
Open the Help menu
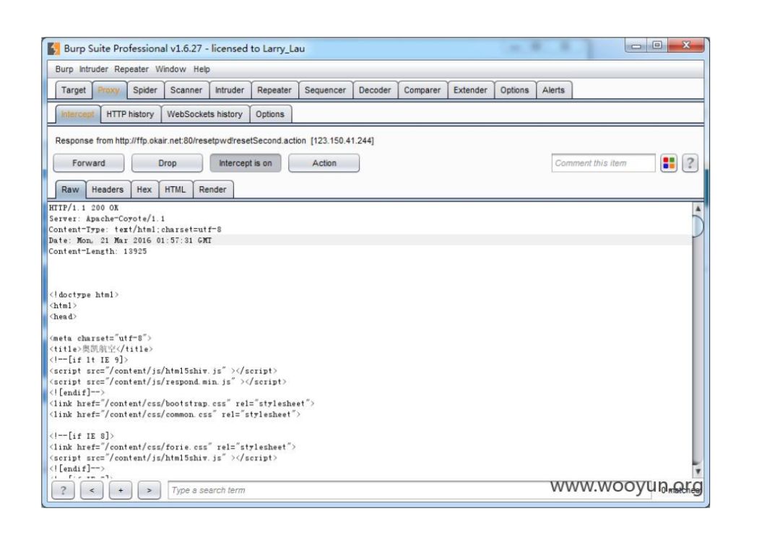[x=201, y=69]
